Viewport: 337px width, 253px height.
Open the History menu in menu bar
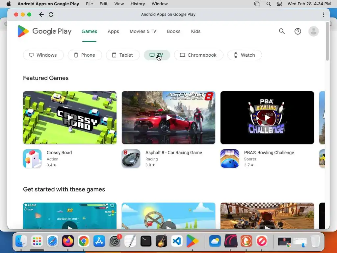click(138, 4)
